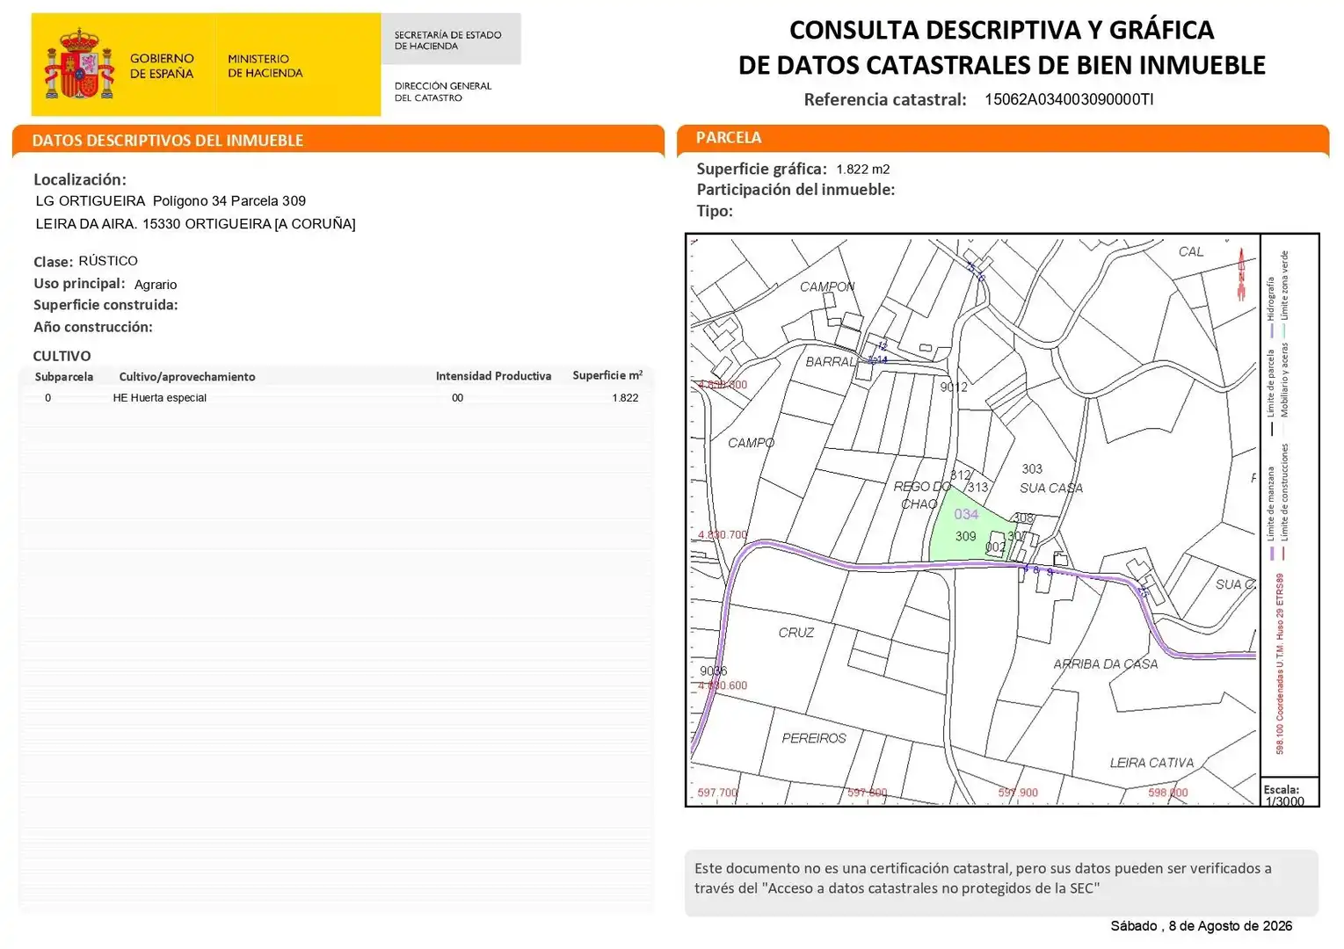This screenshot has width=1344, height=949.
Task: Click the BARRAL place name on the map
Action: 831,362
